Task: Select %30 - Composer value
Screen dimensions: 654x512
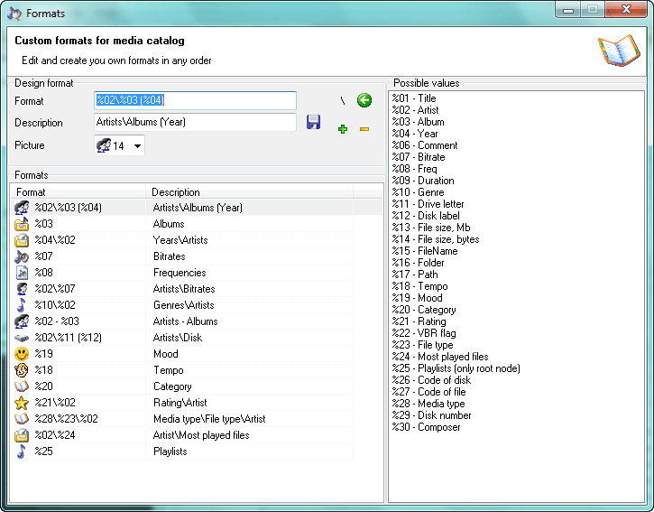Action: (426, 427)
